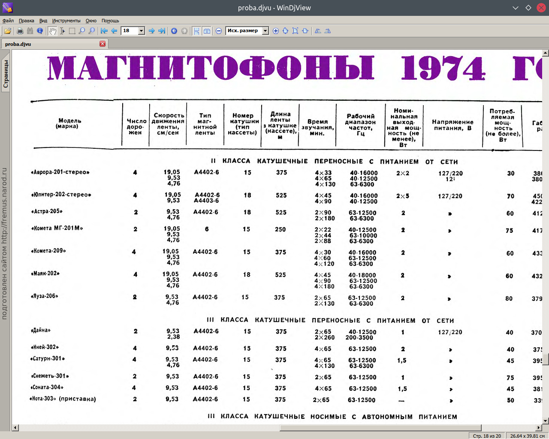The width and height of the screenshot is (549, 439).
Task: Click the vertical scrollbar down arrow
Action: click(546, 421)
